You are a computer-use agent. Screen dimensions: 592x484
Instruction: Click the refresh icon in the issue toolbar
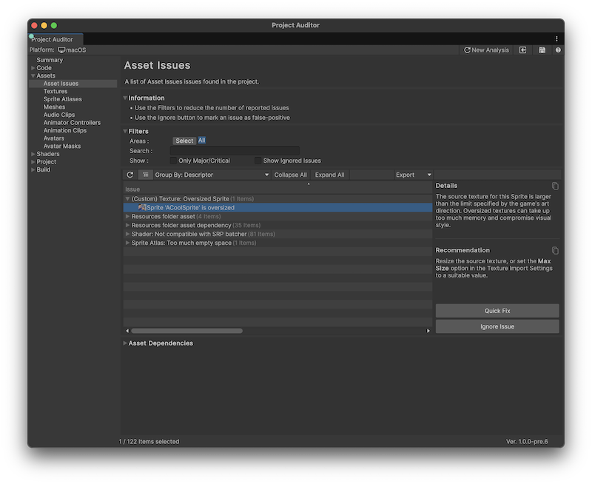[130, 175]
